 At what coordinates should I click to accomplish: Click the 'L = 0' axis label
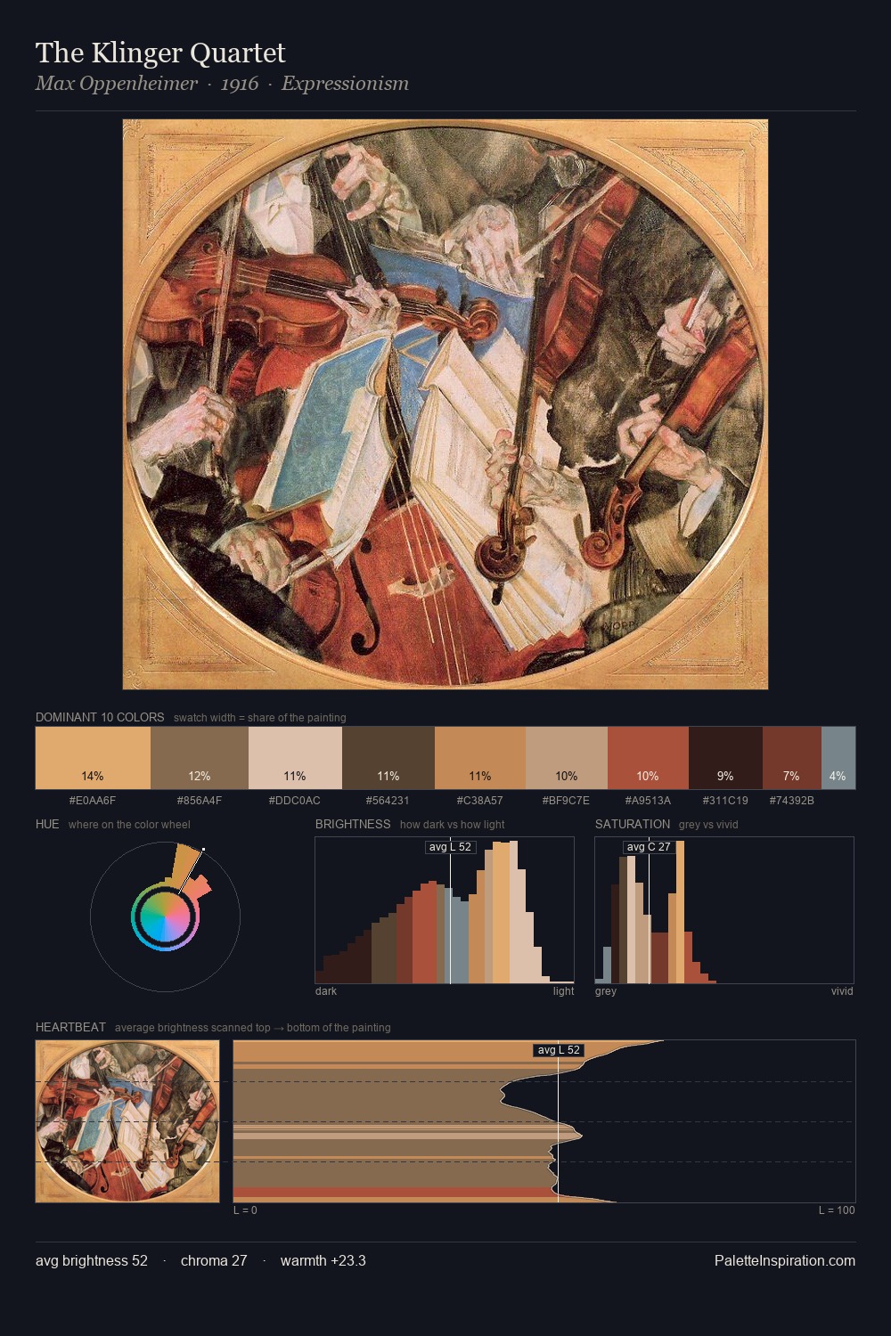click(x=245, y=1210)
